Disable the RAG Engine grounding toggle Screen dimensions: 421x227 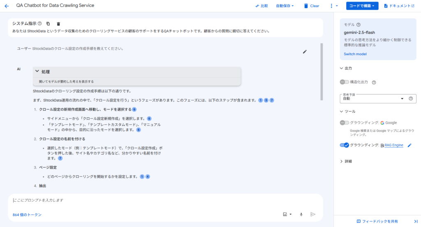(x=344, y=145)
